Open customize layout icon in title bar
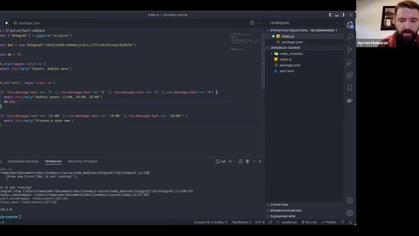 tap(351, 14)
